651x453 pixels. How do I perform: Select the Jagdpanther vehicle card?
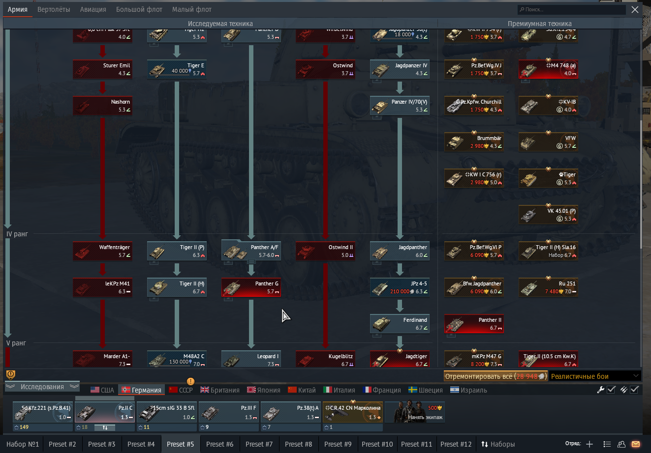pos(400,251)
